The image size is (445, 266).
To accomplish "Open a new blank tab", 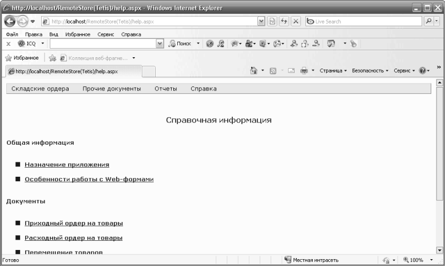I will [148, 72].
